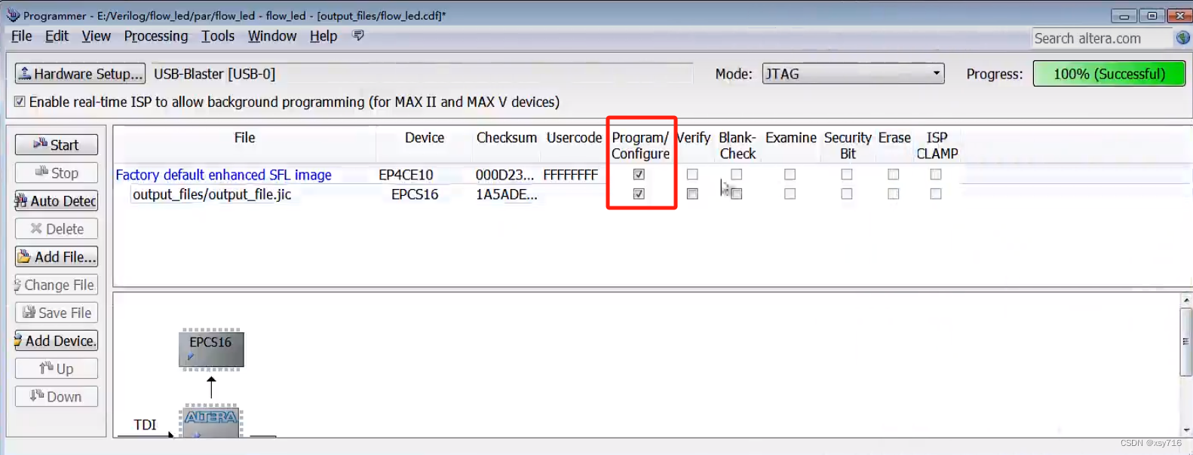The image size is (1193, 455).
Task: Click the EPCS16 device cell in table
Action: [x=415, y=194]
